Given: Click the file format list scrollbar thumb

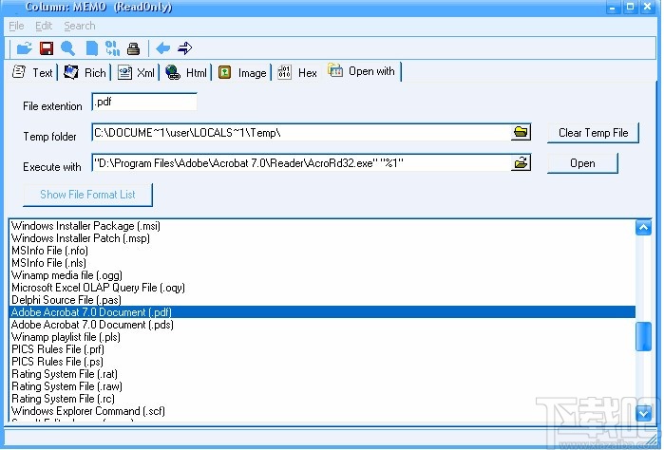Looking at the screenshot, I should 643,336.
